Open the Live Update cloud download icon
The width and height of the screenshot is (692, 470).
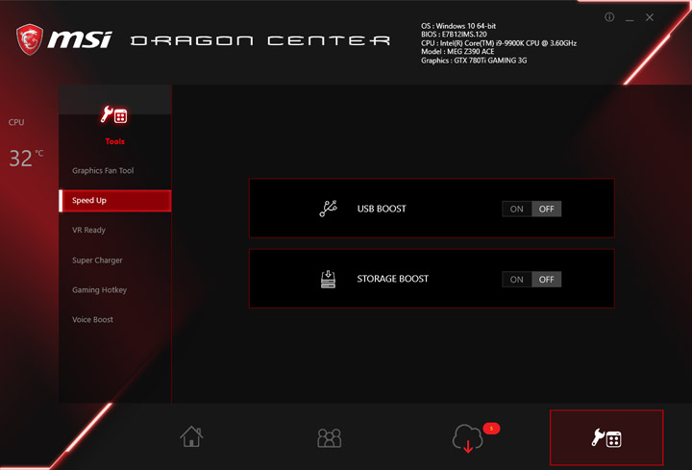468,438
